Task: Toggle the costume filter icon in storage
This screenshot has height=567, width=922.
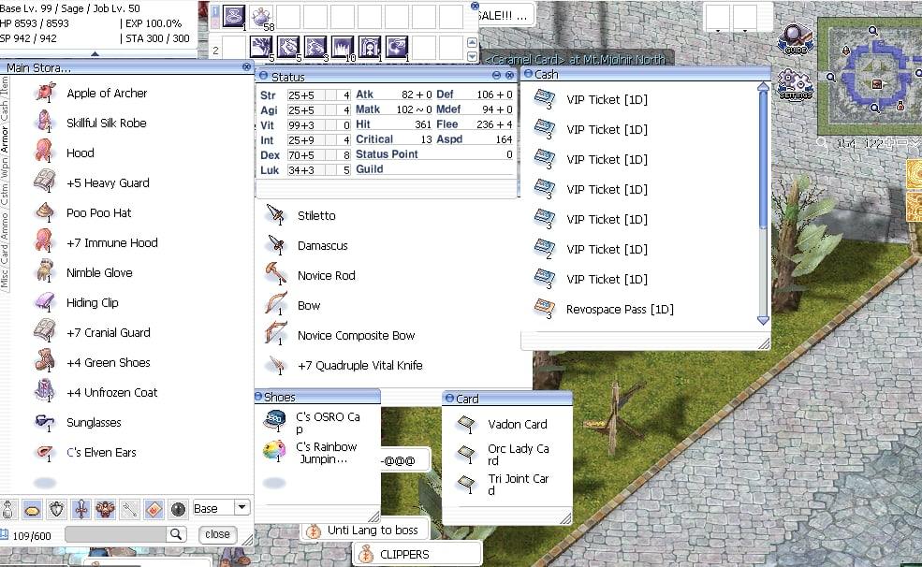Action: (105, 509)
